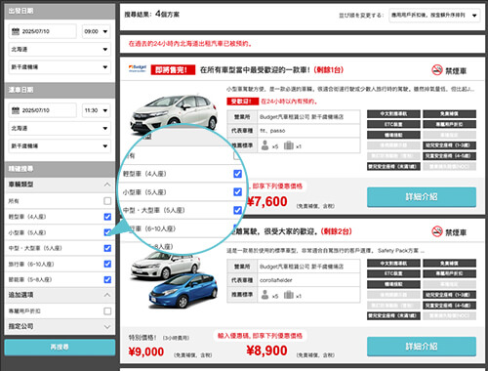Click the 再搜尋 search-again button
Image resolution: width=488 pixels, height=371 pixels.
coord(60,348)
